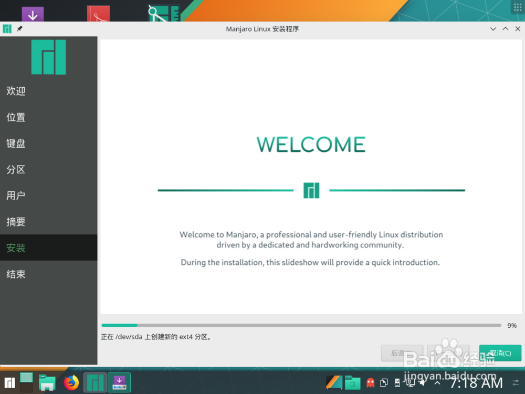The height and width of the screenshot is (394, 525).
Task: Open the compass Manjaro desktop icon
Action: pos(164,14)
